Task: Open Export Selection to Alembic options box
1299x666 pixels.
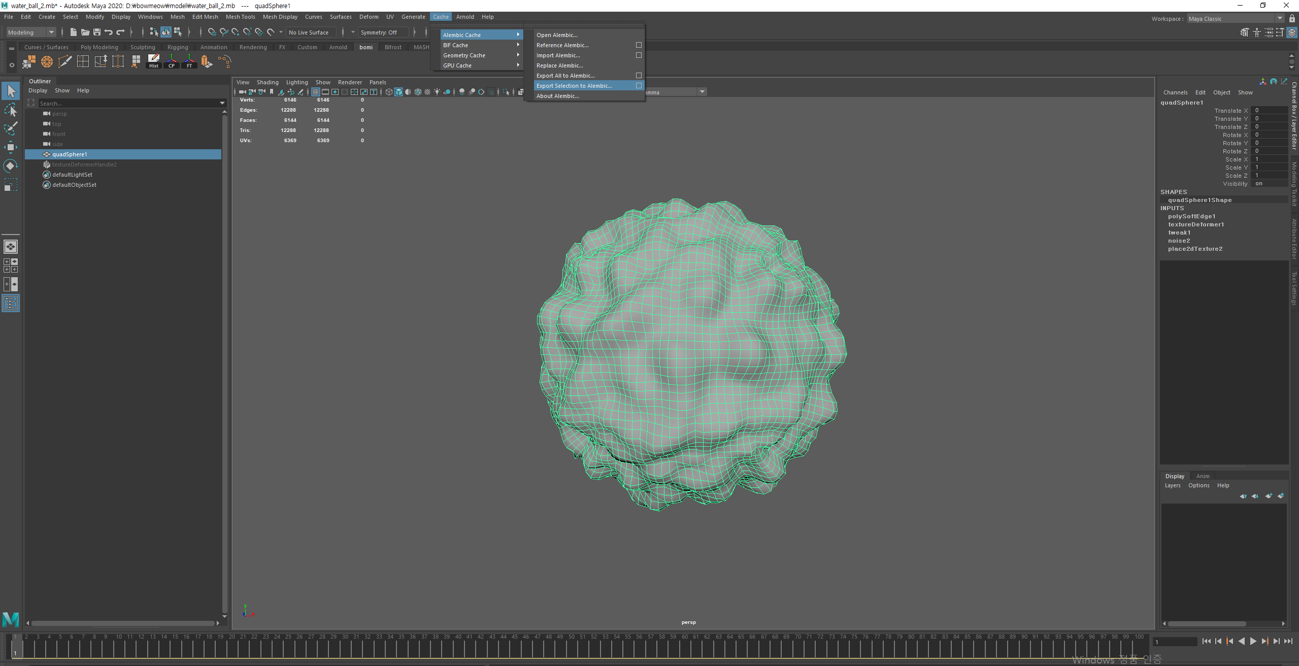Action: pos(639,86)
